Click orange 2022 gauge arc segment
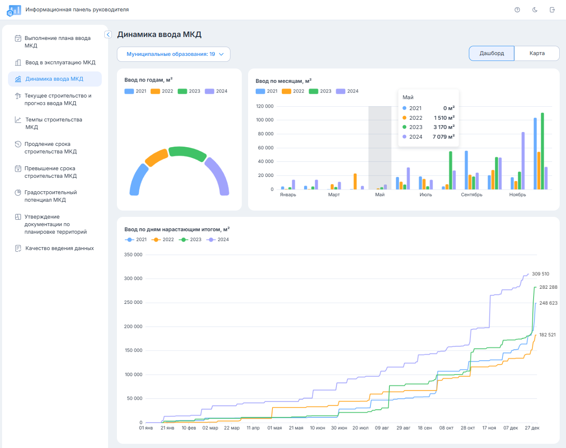Image resolution: width=566 pixels, height=448 pixels. click(156, 158)
